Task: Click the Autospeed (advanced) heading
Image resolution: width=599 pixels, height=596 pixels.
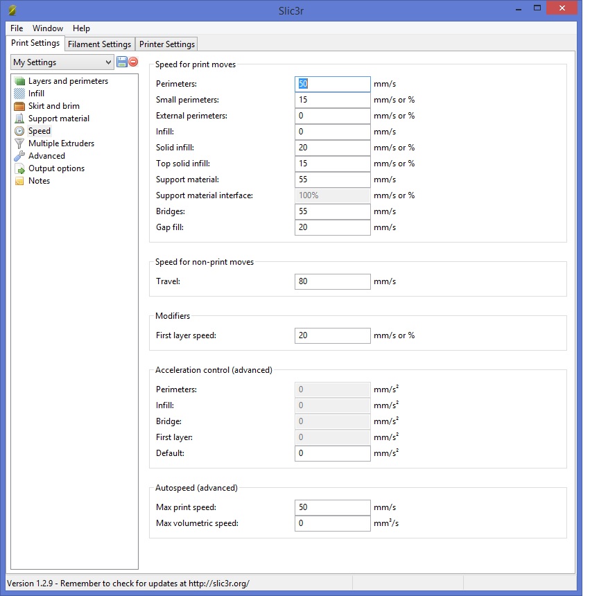Action: pyautogui.click(x=196, y=488)
